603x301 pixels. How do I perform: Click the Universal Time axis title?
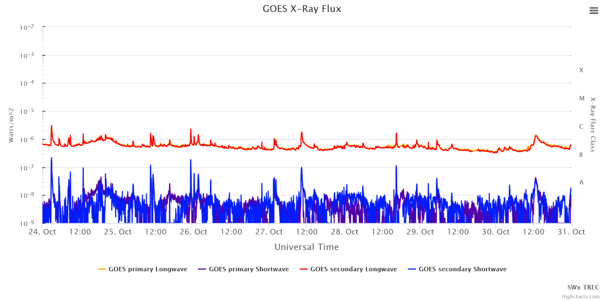coord(307,247)
